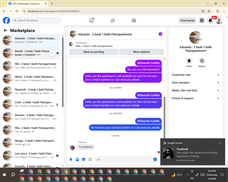Click the 'Yes, are you still interested?' message
Screen dimensions: 228x182
pyautogui.click(x=143, y=70)
